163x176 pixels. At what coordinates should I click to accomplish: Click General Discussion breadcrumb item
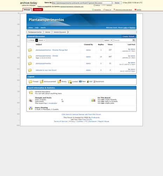pos(60,32)
